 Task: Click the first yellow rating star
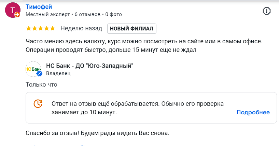(x=29, y=28)
